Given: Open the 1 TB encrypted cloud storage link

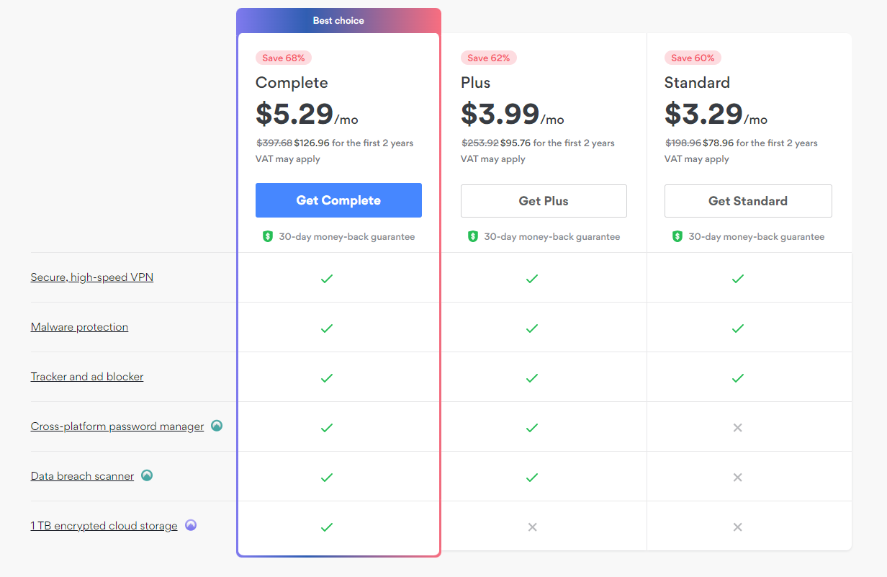Looking at the screenshot, I should 104,526.
